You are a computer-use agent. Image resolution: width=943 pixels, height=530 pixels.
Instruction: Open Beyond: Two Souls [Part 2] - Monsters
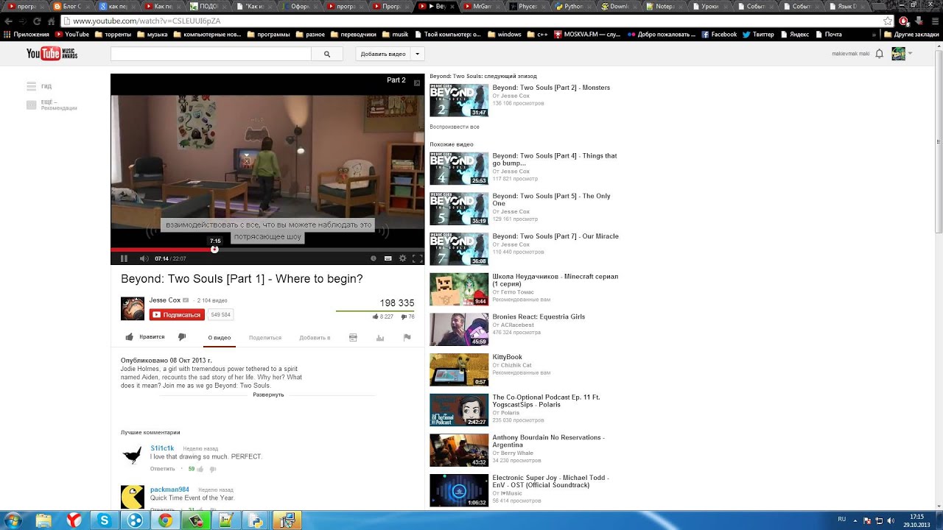(x=551, y=88)
